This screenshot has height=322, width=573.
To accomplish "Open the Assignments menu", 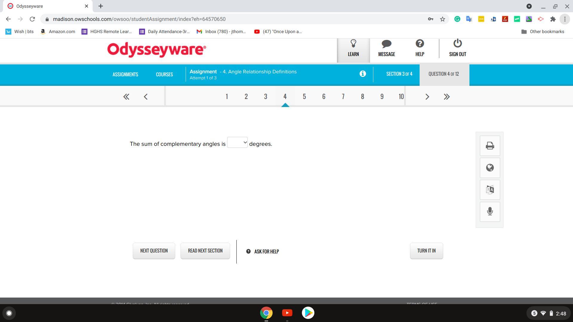I will click(125, 74).
